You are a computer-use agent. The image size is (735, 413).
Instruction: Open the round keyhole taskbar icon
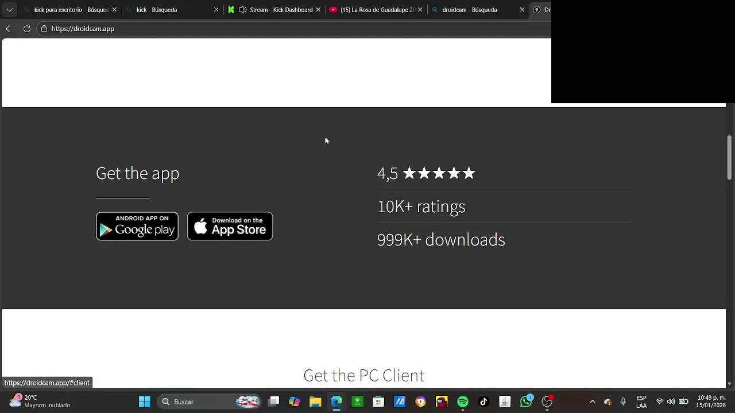[x=421, y=402]
